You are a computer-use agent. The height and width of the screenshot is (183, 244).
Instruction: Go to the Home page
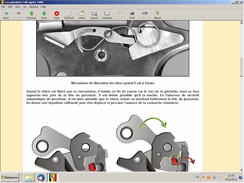(82, 15)
